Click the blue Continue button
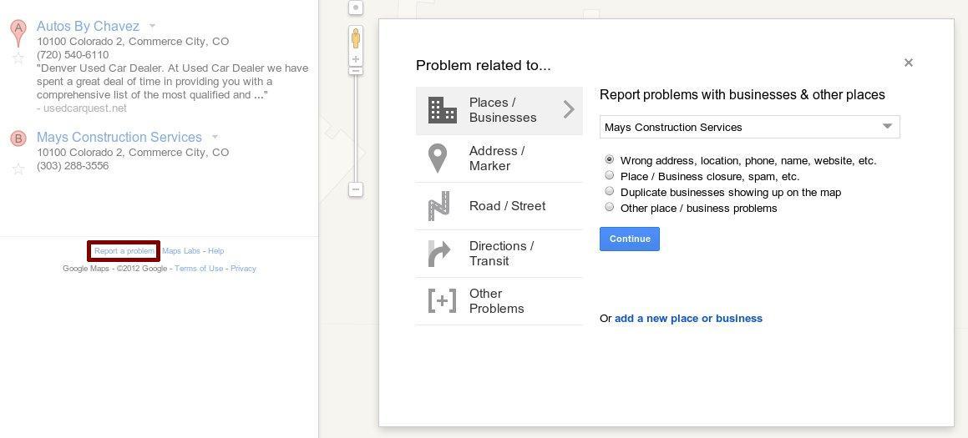Viewport: 968px width, 438px height. click(x=629, y=239)
